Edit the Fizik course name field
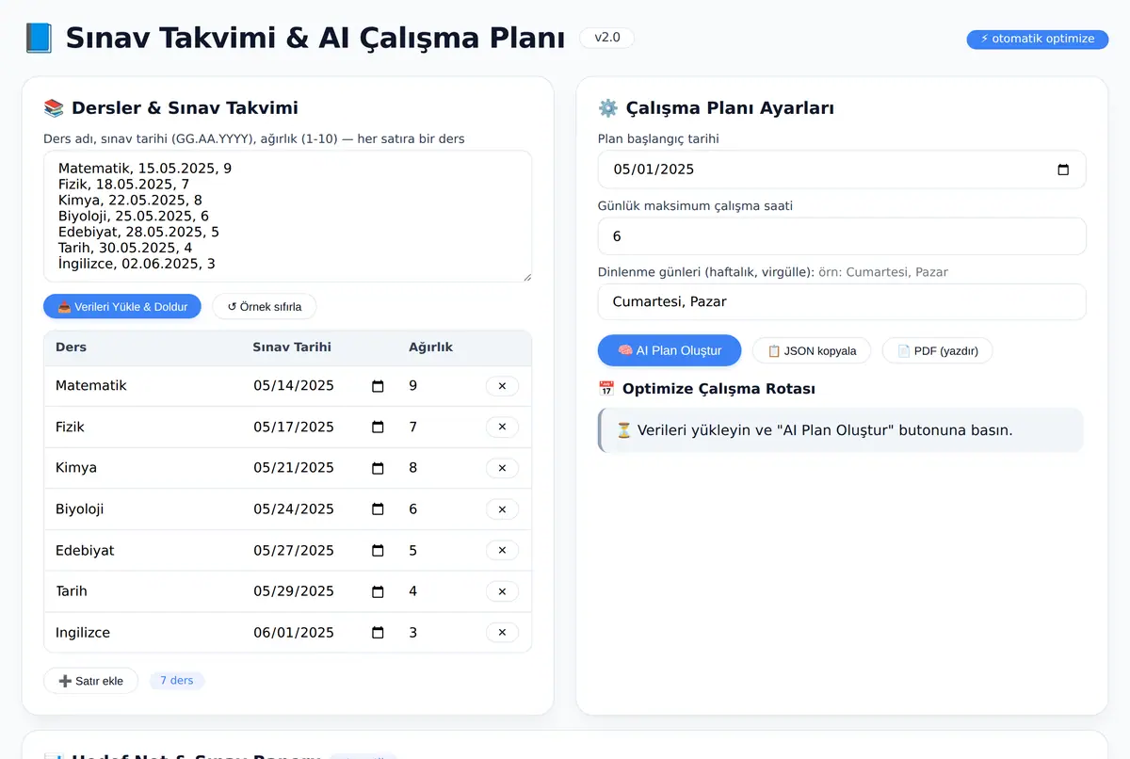This screenshot has width=1130, height=759. pyautogui.click(x=143, y=427)
